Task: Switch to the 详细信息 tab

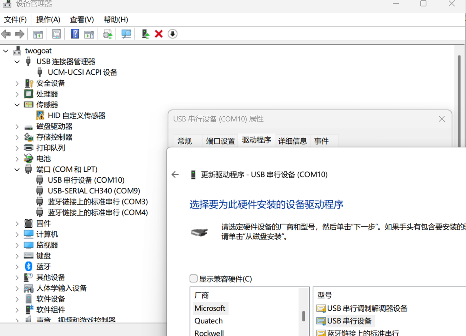Action: [292, 141]
